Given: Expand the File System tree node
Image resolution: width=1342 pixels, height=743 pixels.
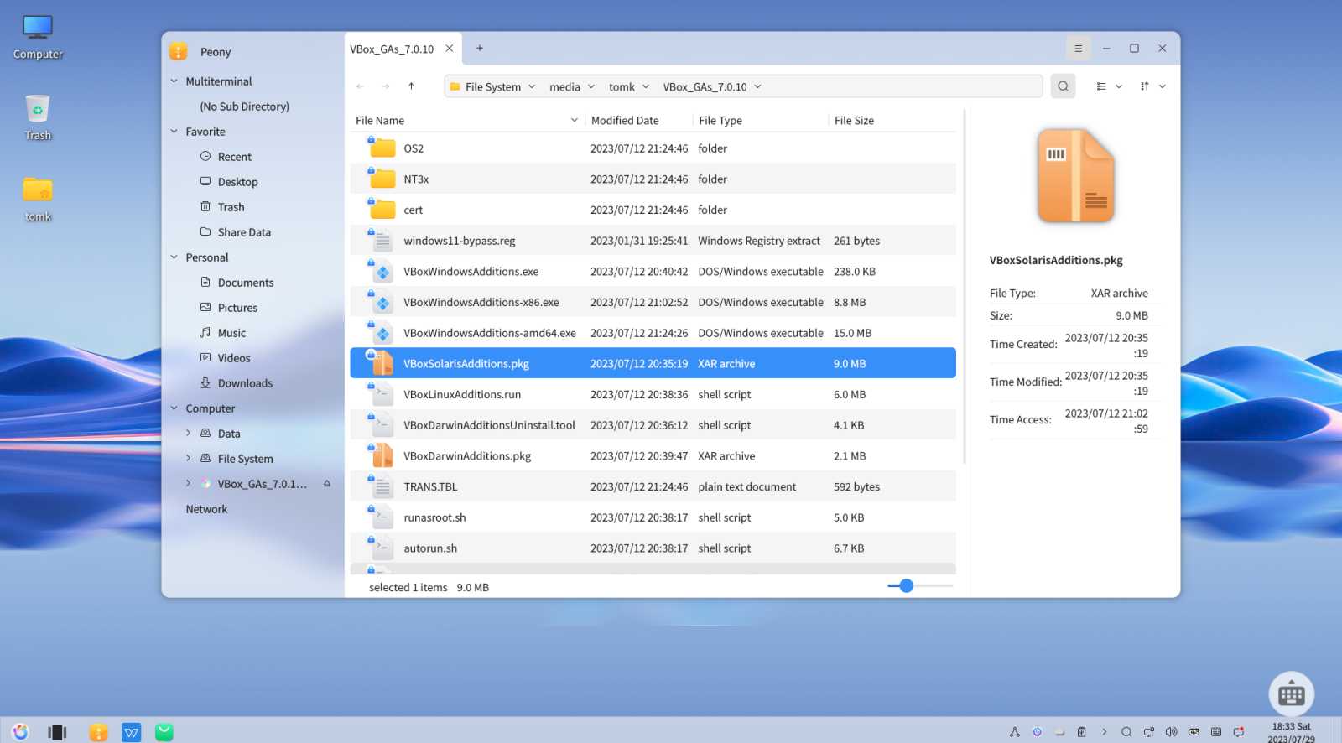Looking at the screenshot, I should [x=188, y=458].
